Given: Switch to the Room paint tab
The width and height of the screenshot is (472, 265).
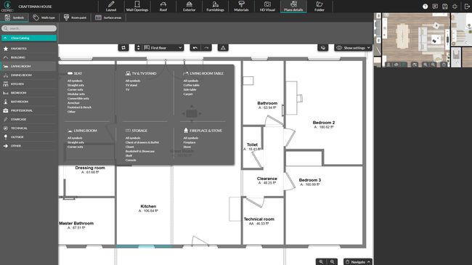Looking at the screenshot, I should click(x=75, y=17).
